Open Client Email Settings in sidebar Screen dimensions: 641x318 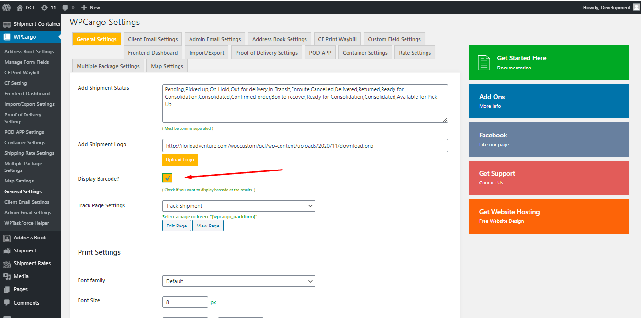[x=27, y=202]
